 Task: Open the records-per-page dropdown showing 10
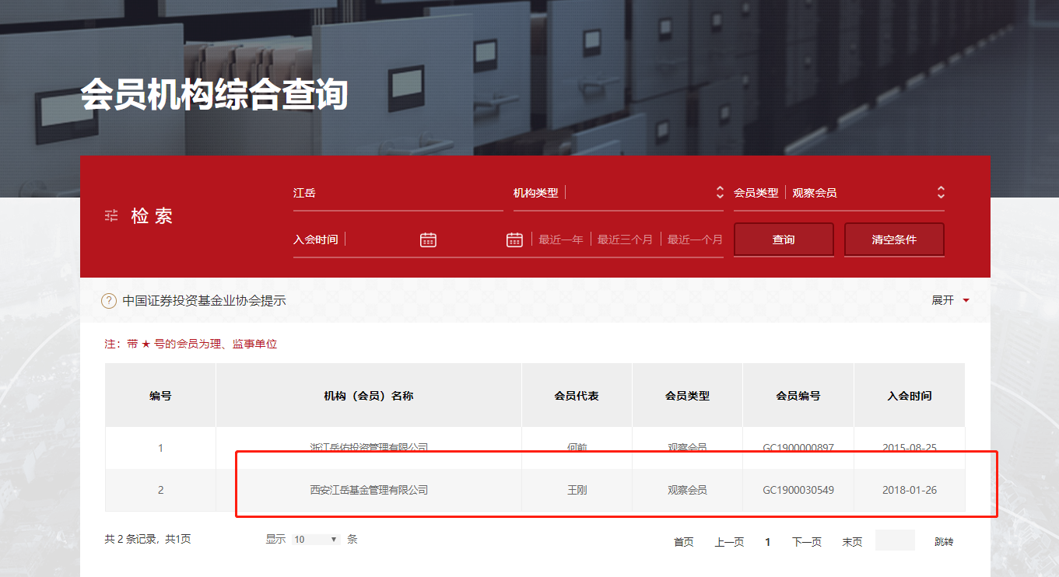[x=316, y=539]
